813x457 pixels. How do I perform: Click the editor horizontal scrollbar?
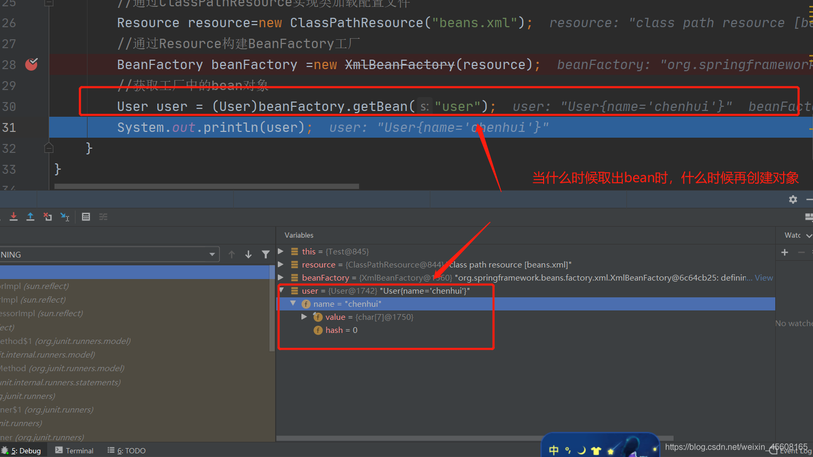(207, 186)
